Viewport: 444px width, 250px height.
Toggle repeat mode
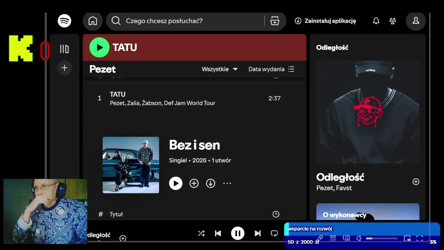274,233
